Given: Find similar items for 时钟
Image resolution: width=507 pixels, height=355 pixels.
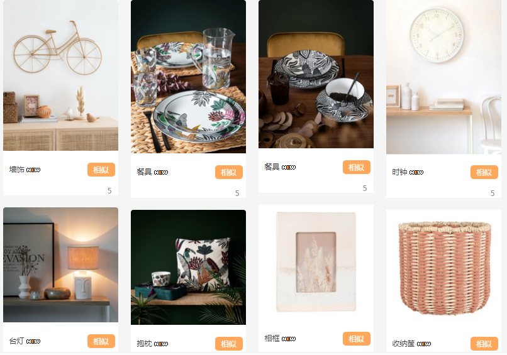Looking at the screenshot, I should click(x=484, y=172).
